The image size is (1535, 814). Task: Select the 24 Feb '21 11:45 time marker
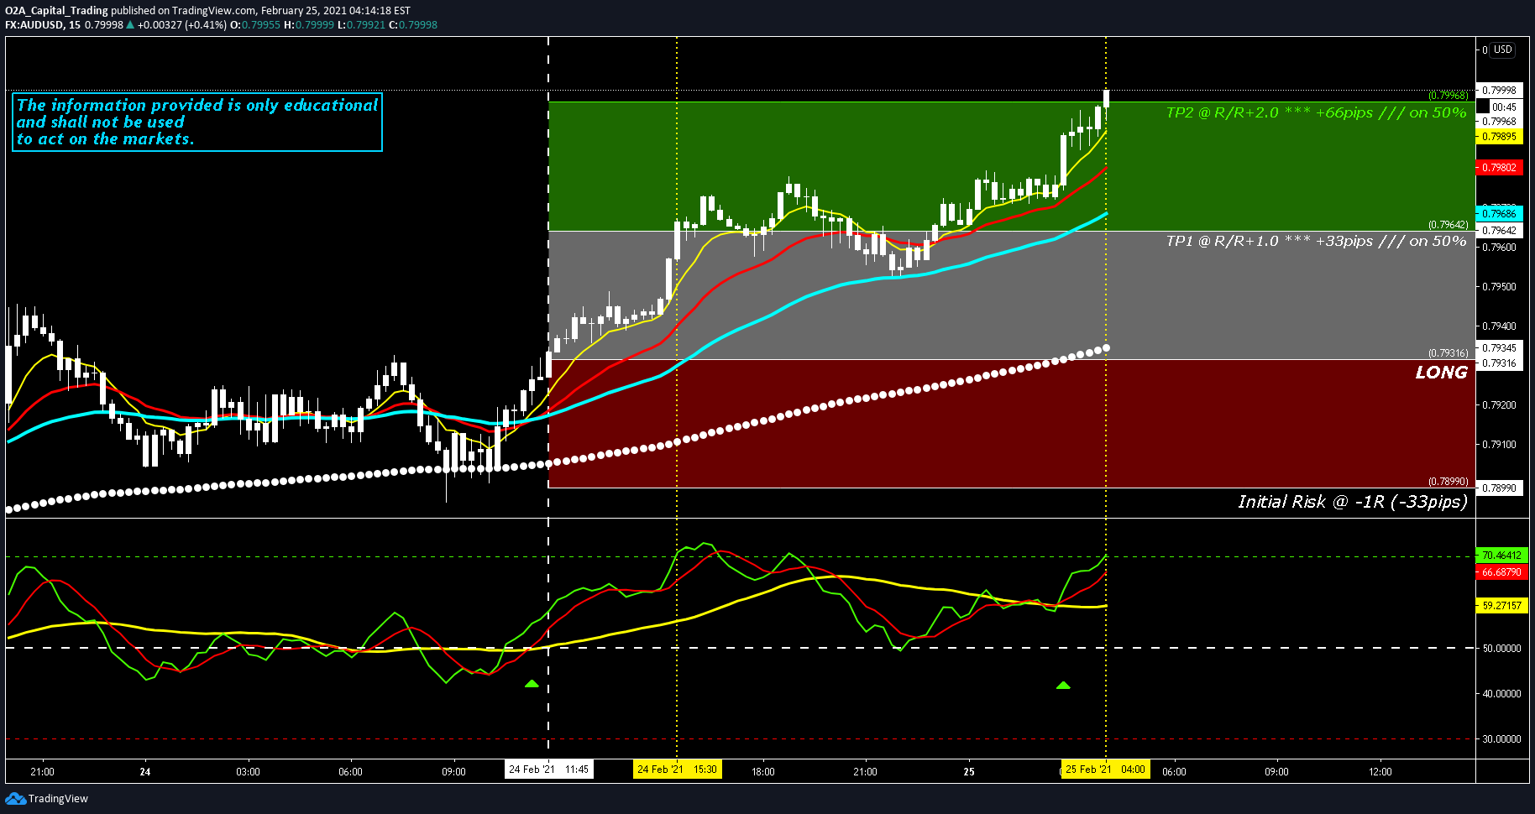(x=548, y=770)
